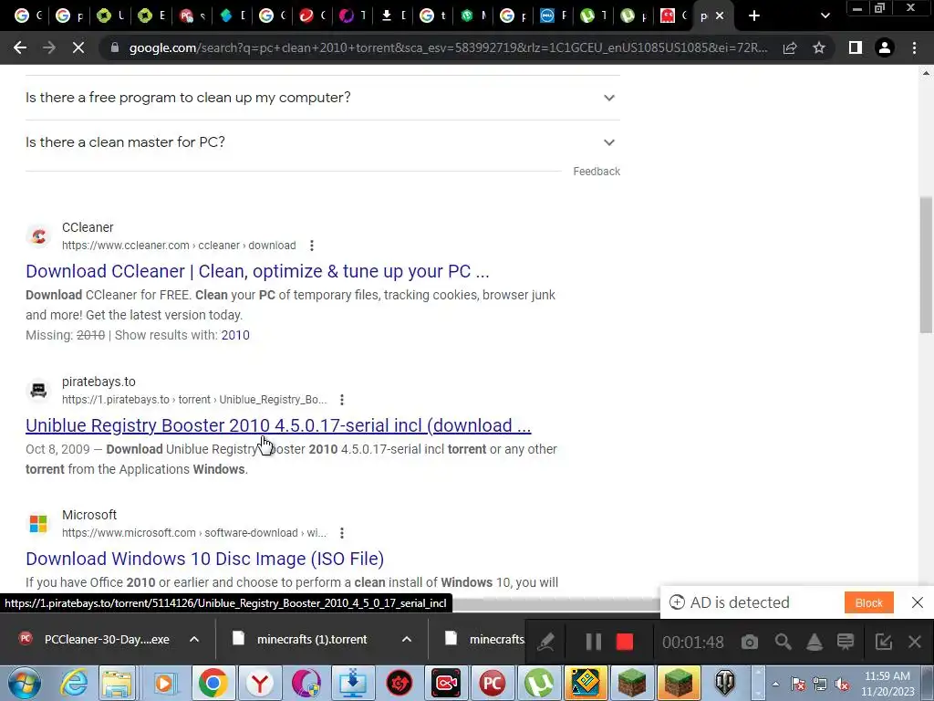Click the recorder minimize-toolbar icon
This screenshot has width=934, height=701.
click(x=883, y=642)
